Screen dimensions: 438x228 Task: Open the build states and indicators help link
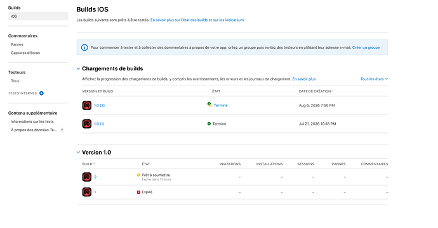197,20
